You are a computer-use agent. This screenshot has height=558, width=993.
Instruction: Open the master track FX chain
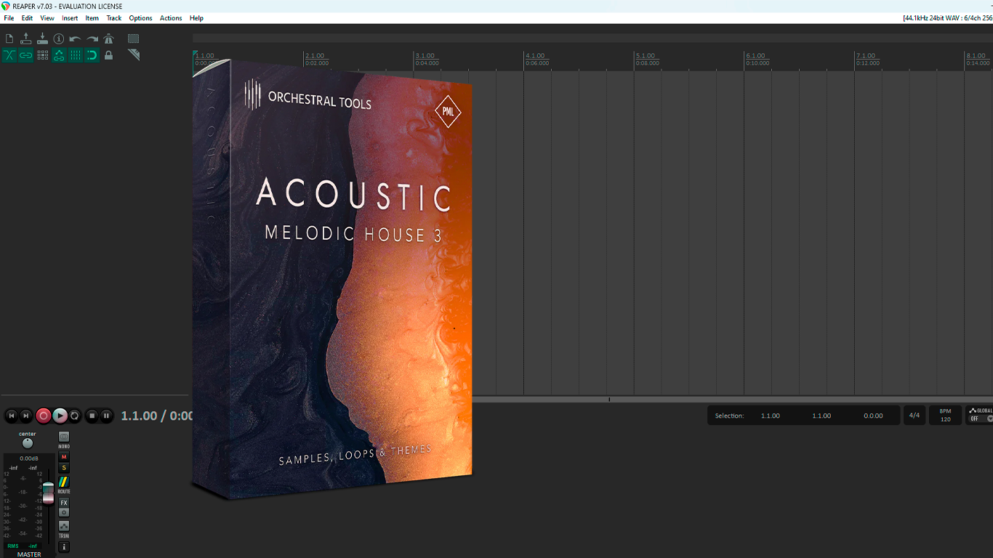click(64, 503)
